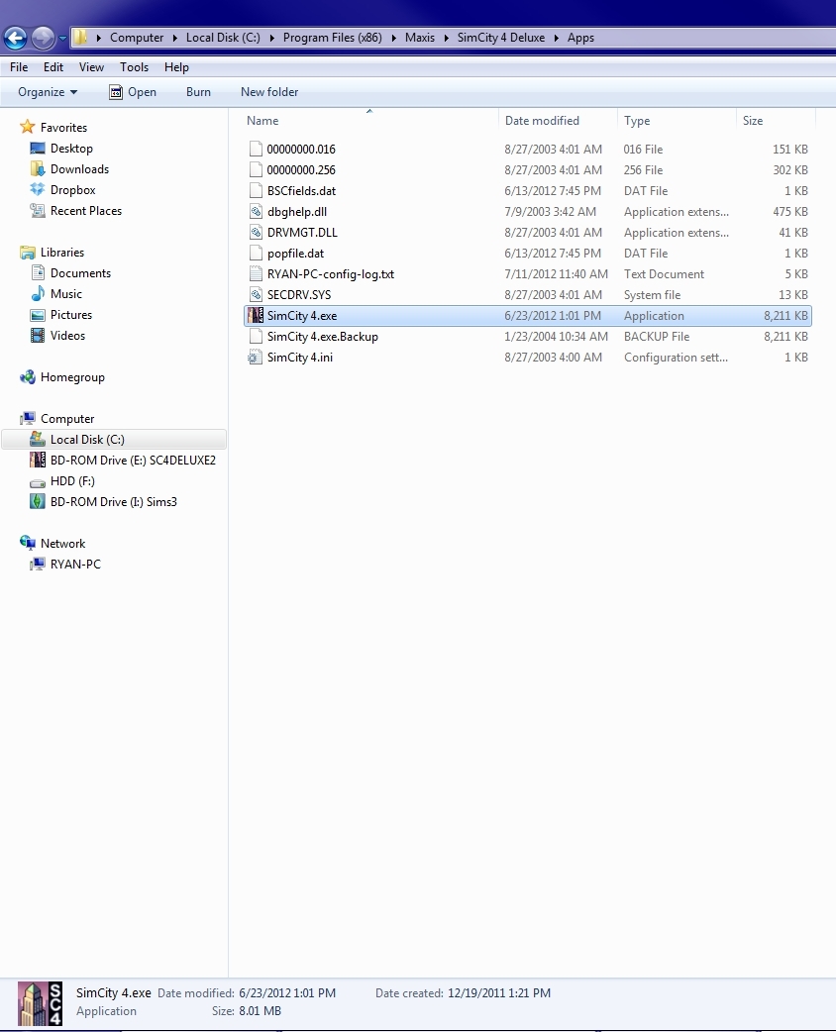Click the Forward navigation arrow button

point(44,39)
